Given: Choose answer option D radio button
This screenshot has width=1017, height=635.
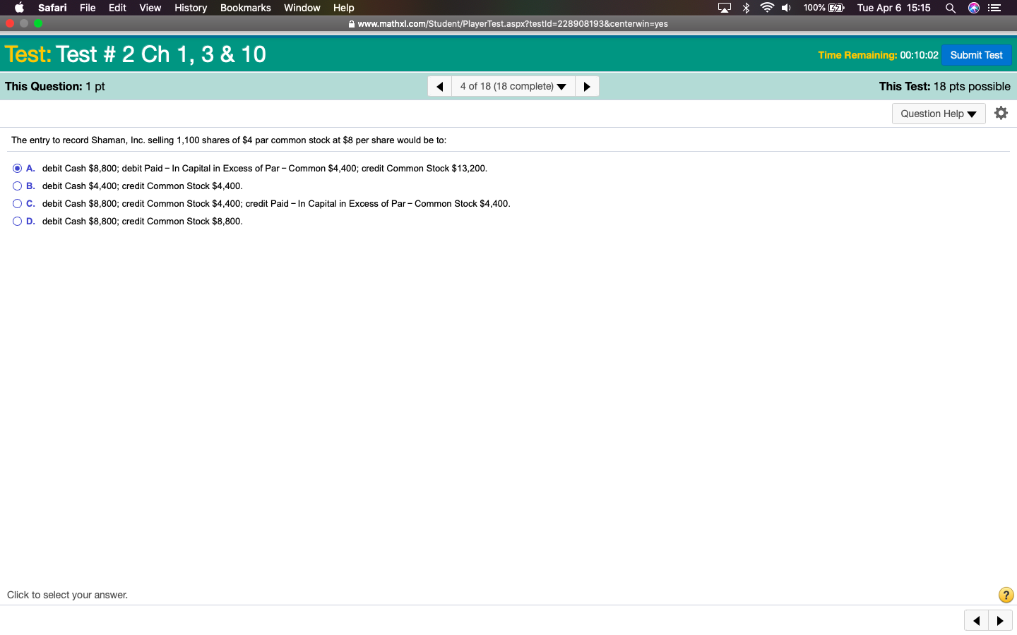Looking at the screenshot, I should (17, 222).
